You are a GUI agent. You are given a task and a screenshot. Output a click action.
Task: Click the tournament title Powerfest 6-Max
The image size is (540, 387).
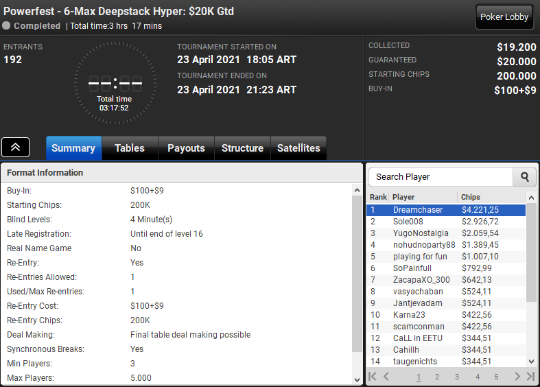(119, 11)
